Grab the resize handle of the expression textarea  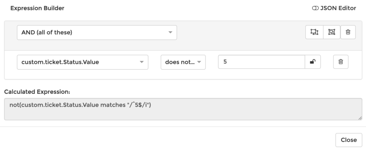(x=360, y=118)
